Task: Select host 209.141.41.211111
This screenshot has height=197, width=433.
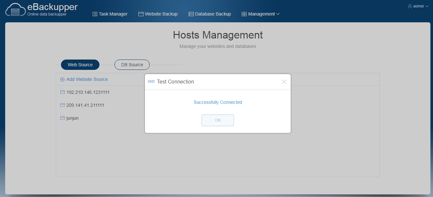Action: [85, 105]
